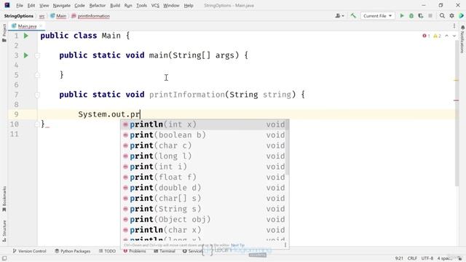This screenshot has height=262, width=466.
Task: Open the Project tool window
Action: pos(4,33)
